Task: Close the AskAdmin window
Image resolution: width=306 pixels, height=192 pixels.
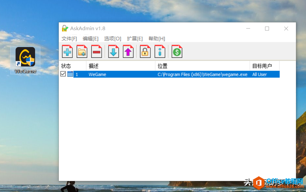Action: click(x=286, y=29)
